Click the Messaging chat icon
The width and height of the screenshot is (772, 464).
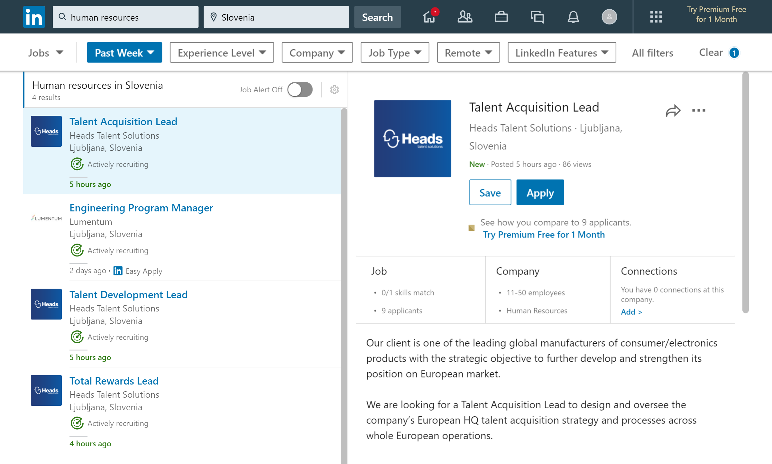pos(538,16)
